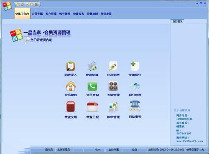Open 自助事务 blue telephone icon
The height and width of the screenshot is (154, 209).
(x=135, y=106)
